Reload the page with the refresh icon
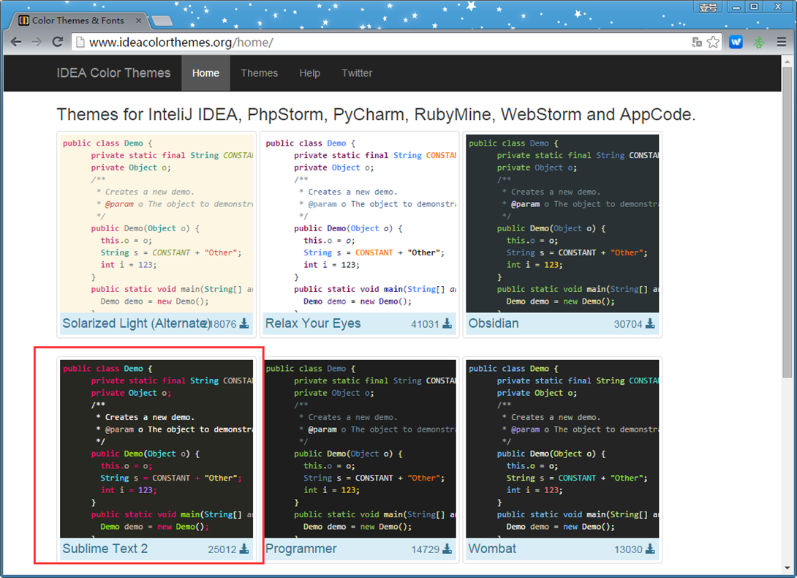Viewport: 797px width, 578px height. tap(58, 42)
